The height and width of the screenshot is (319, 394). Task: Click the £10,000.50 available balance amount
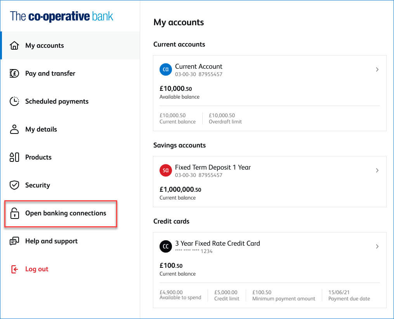175,88
